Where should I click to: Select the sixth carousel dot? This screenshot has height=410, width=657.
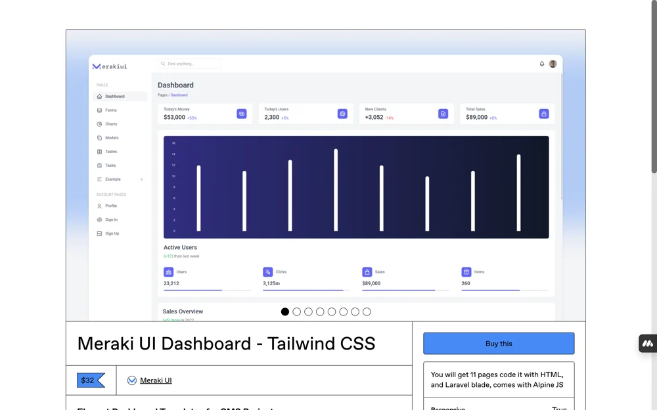[344, 312]
